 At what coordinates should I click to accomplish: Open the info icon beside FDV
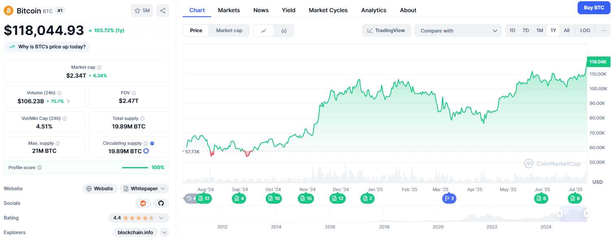[x=134, y=93]
